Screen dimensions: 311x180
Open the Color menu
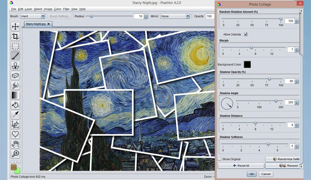click(x=58, y=9)
